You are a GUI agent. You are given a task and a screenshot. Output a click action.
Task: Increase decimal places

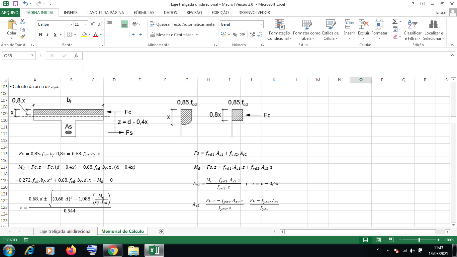[x=252, y=34]
